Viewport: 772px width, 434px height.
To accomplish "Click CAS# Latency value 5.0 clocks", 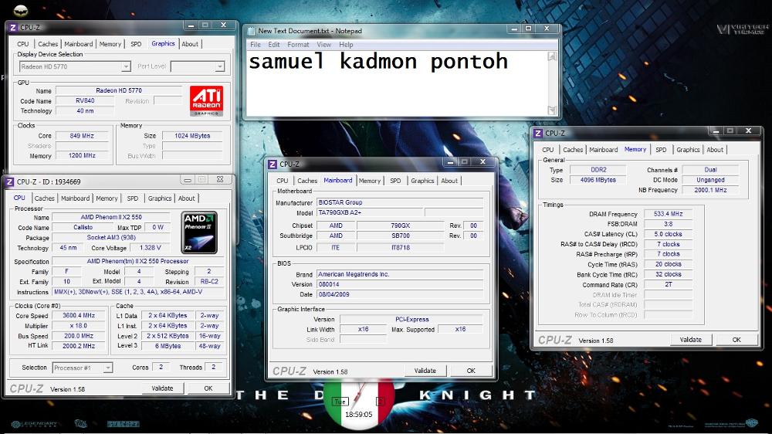I will pos(668,234).
